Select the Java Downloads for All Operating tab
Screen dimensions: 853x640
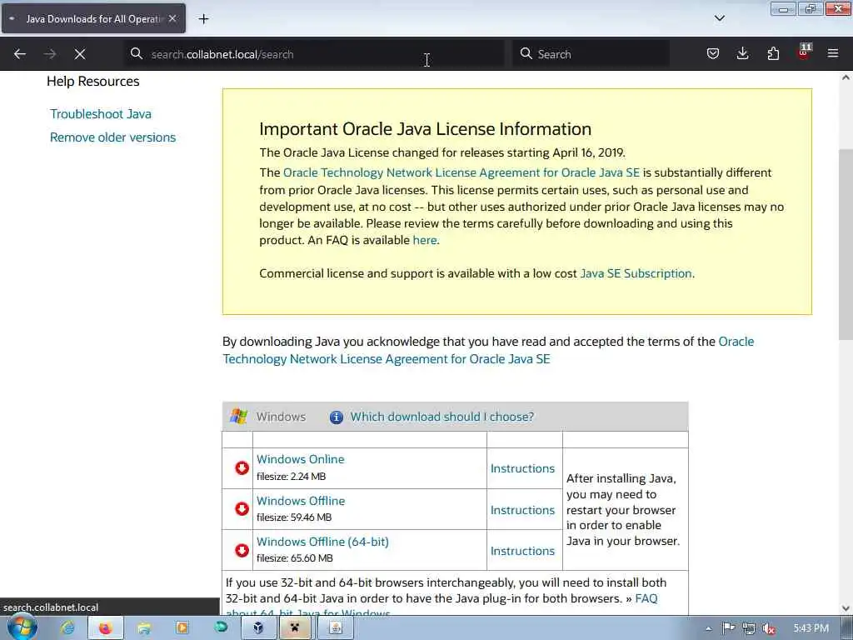pos(94,19)
